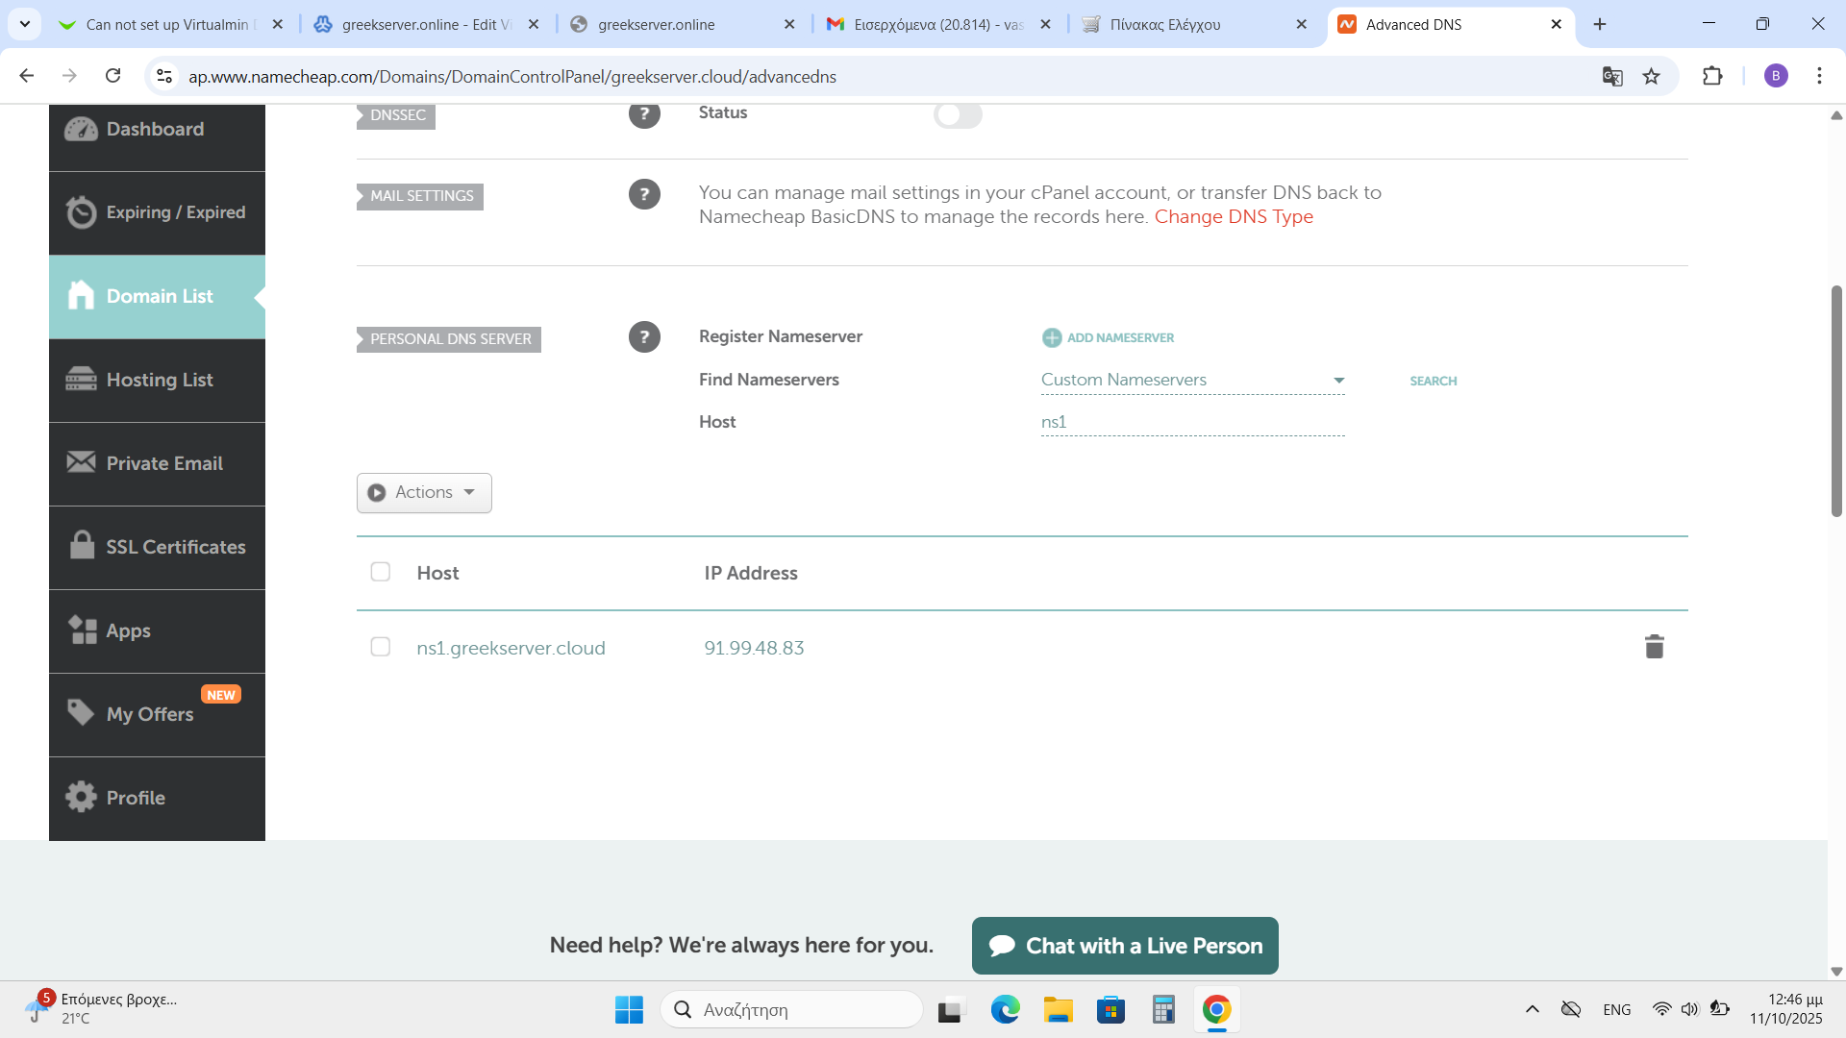Toggle the DNSSEC Status switch

958,115
